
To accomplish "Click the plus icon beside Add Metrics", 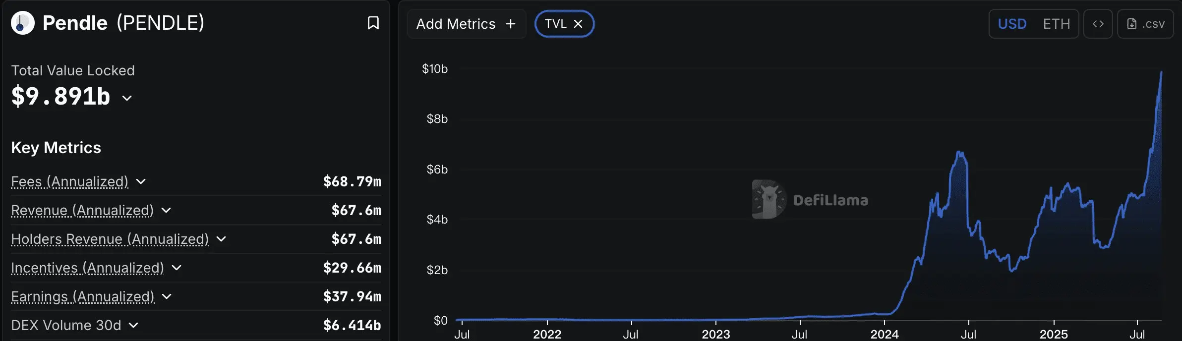I will tap(511, 24).
